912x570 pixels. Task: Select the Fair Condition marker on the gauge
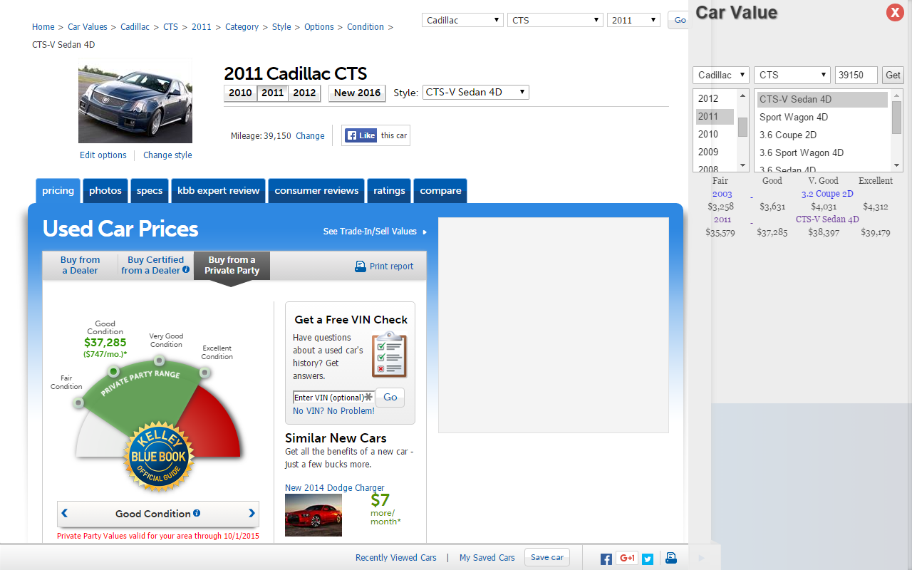[78, 403]
